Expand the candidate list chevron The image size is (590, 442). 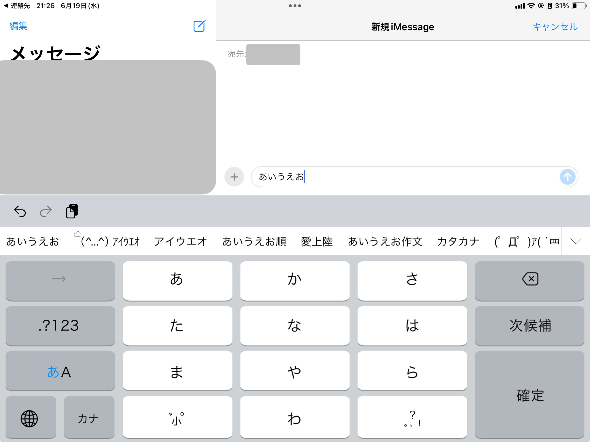[576, 241]
